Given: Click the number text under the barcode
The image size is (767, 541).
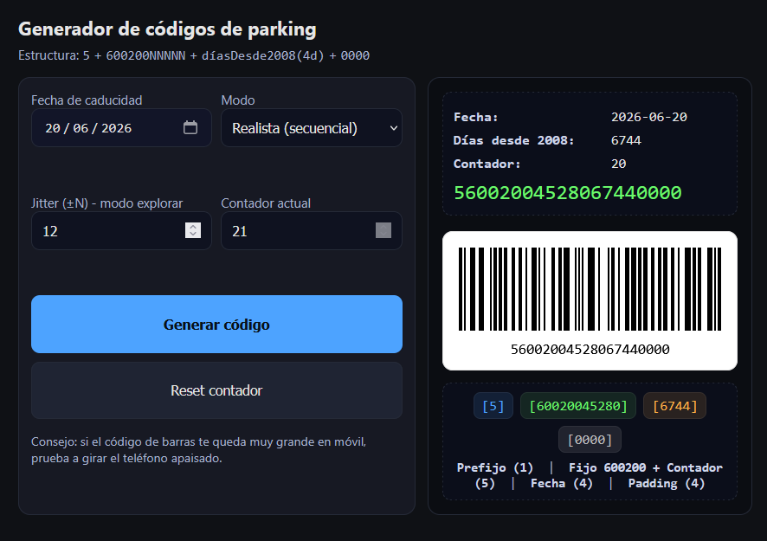Looking at the screenshot, I should (x=590, y=349).
